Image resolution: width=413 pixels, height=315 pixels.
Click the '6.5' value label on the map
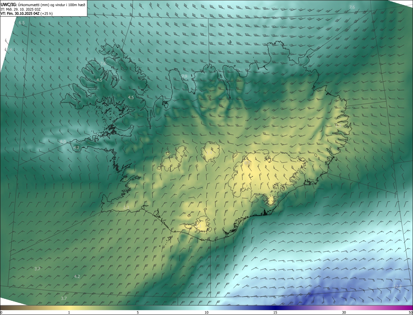(x=22, y=23)
